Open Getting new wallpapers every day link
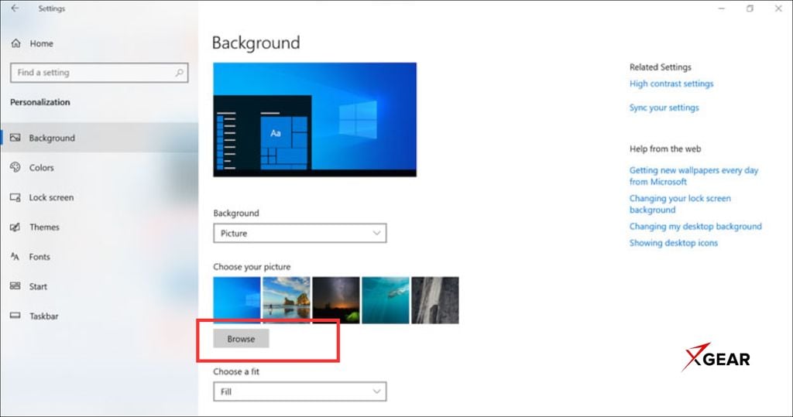 [x=694, y=176]
